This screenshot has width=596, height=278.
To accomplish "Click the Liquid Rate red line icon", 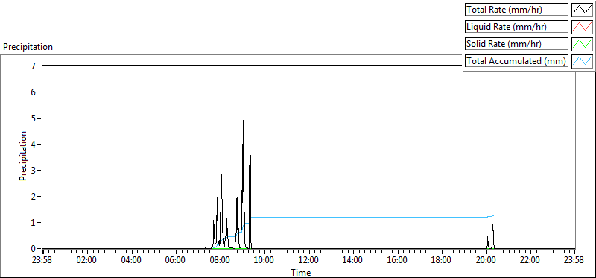I will point(582,27).
